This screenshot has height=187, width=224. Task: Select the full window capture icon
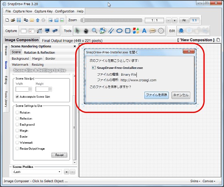(x=24, y=31)
